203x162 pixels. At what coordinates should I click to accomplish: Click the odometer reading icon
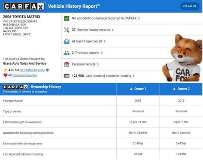tap(67, 76)
